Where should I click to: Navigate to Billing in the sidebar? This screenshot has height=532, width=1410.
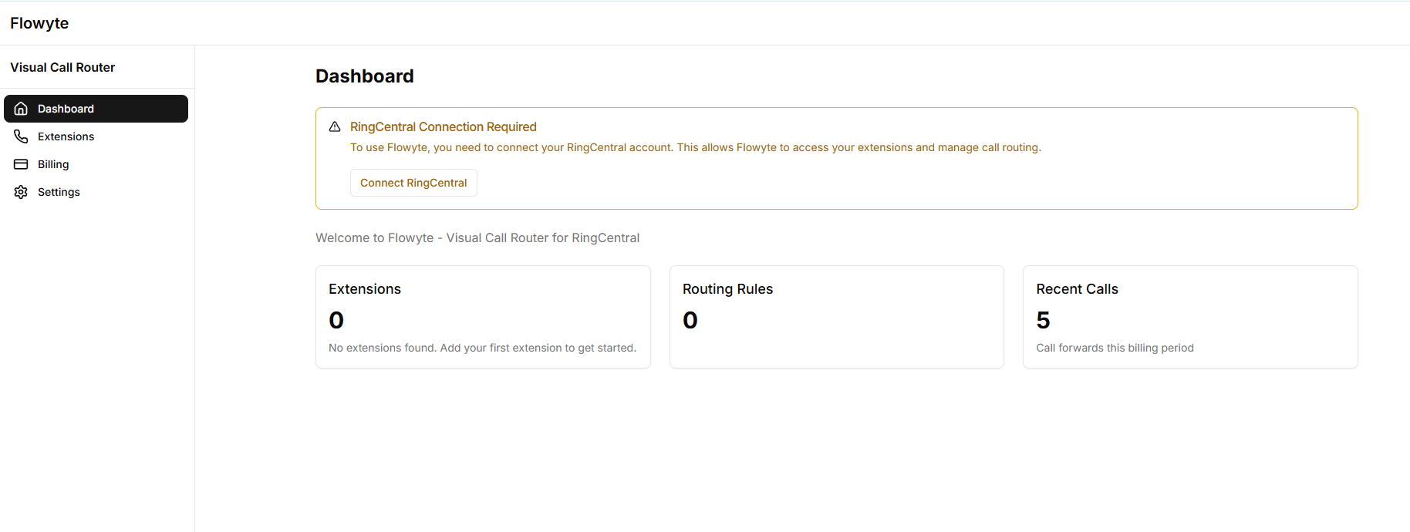coord(53,164)
